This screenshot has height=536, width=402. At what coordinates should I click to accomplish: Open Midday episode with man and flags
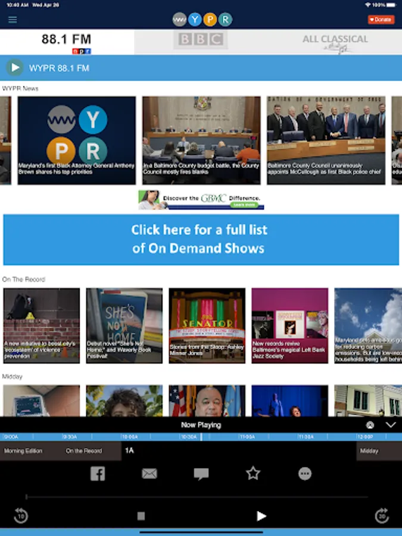207,401
